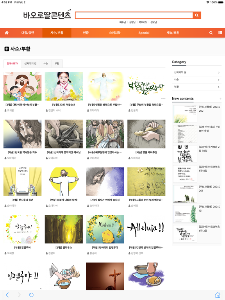
Task: Open the 그들의 눈이 열려 thumbnail
Action: click(146, 182)
